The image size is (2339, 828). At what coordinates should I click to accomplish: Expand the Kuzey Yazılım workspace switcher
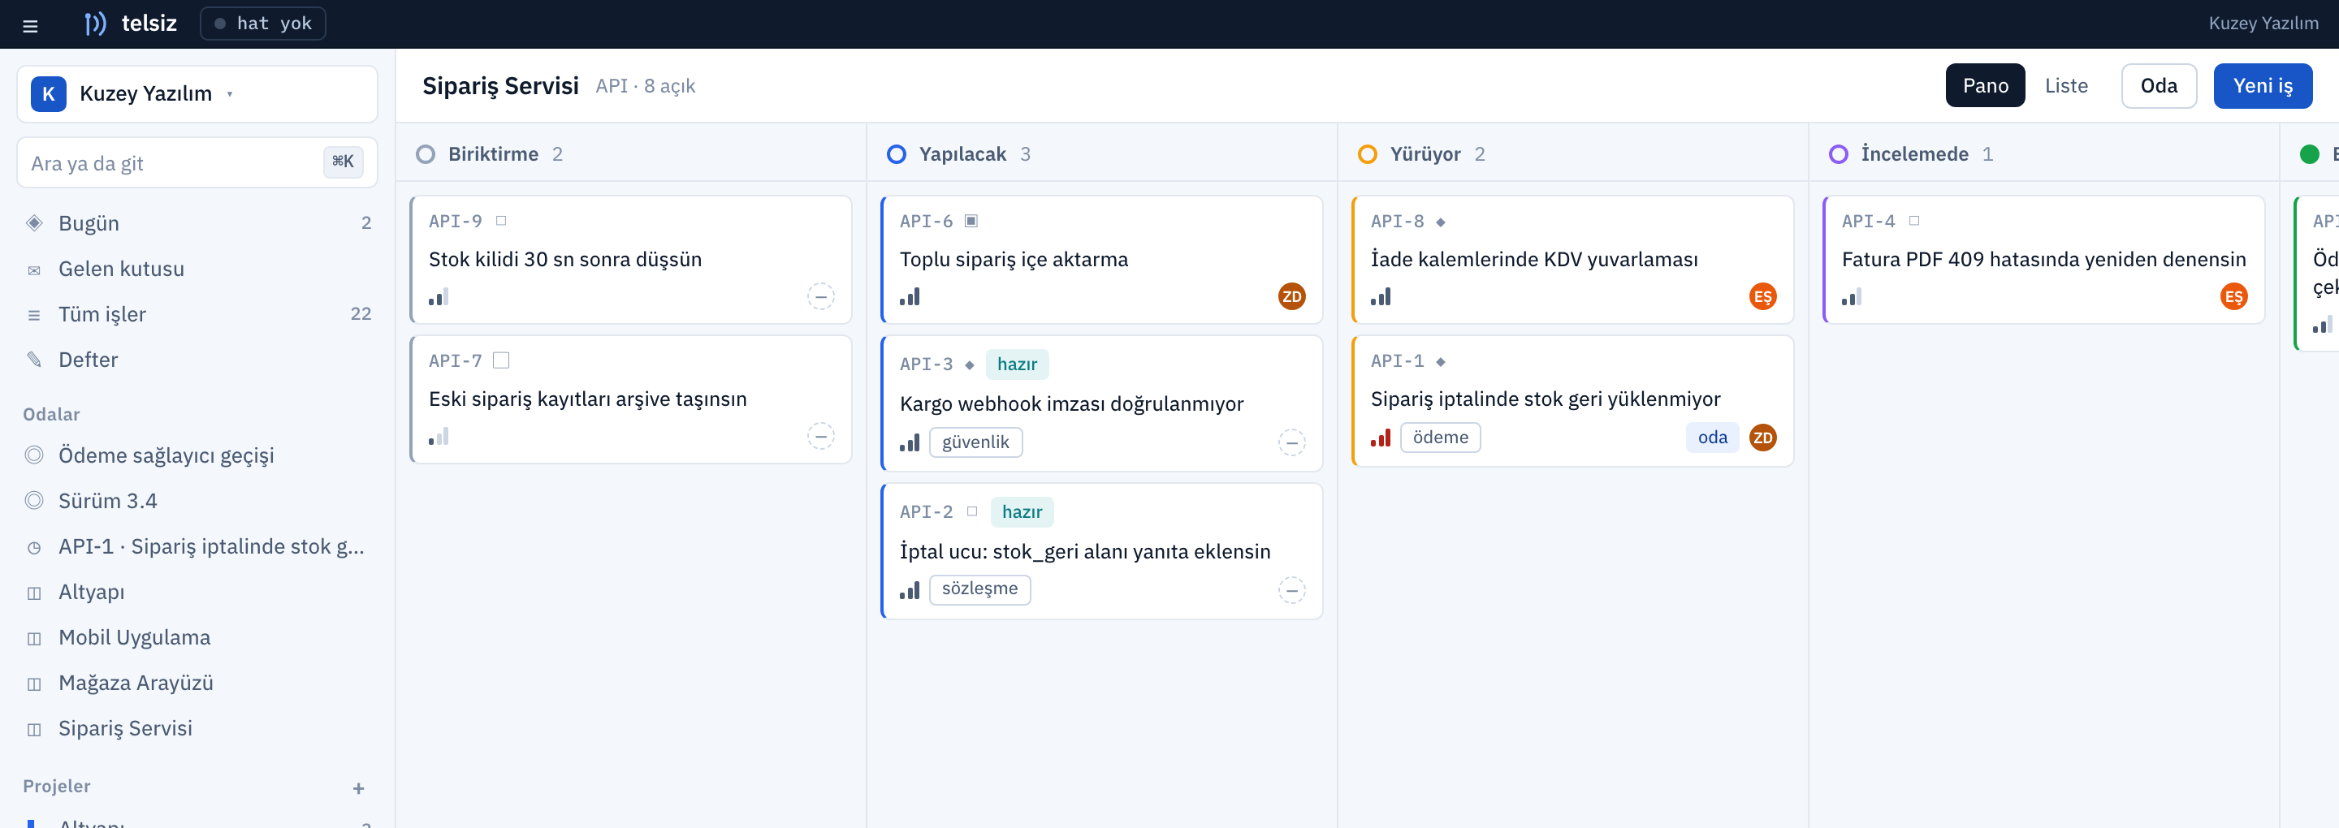tap(197, 93)
